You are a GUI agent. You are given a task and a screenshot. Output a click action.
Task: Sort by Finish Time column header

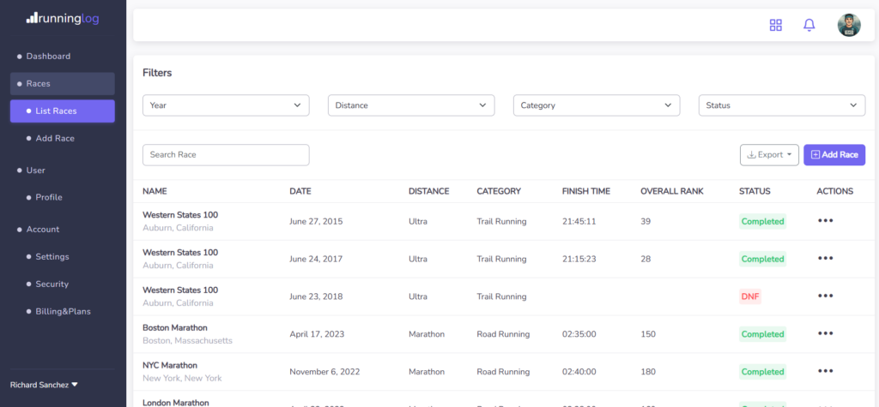(585, 191)
